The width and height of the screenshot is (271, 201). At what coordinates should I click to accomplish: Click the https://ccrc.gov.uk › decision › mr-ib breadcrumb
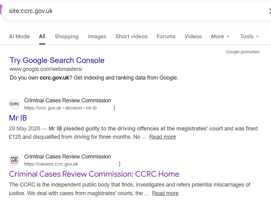(x=60, y=108)
